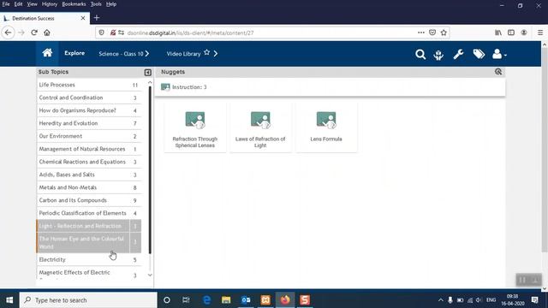Open a new browser tab
548x308 pixels.
97,18
